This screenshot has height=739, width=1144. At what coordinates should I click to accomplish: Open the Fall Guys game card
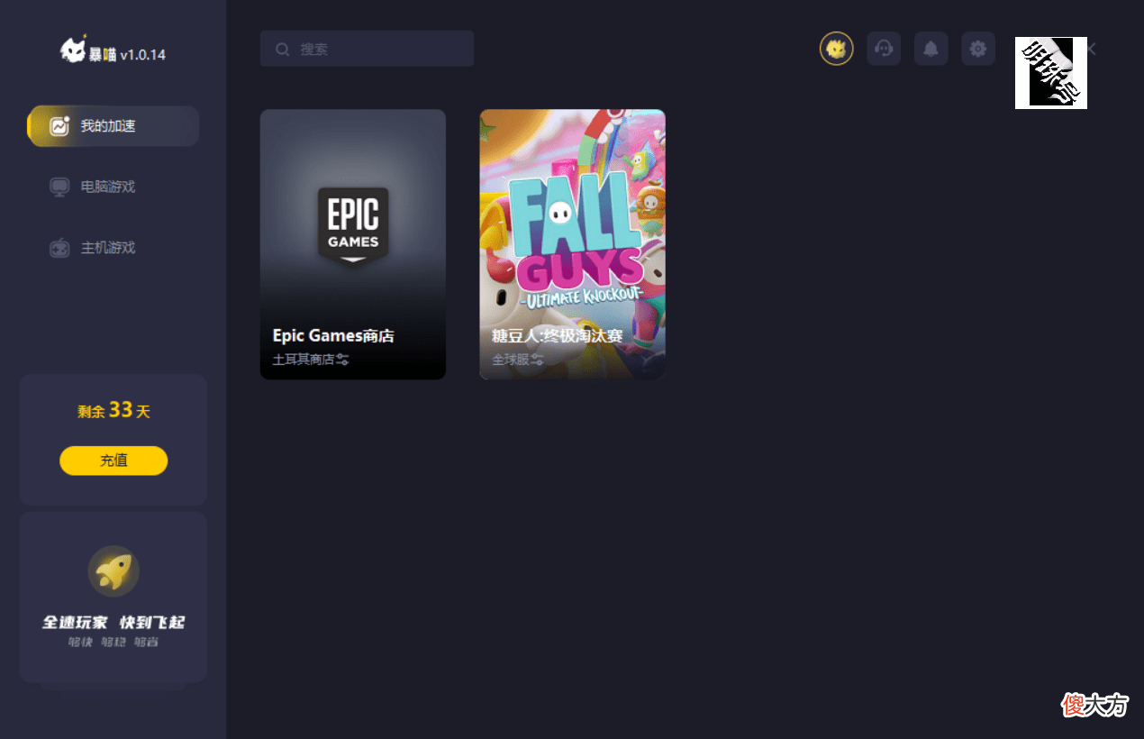pos(573,244)
